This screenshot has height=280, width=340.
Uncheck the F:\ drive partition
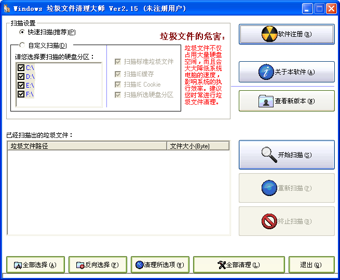(x=21, y=94)
